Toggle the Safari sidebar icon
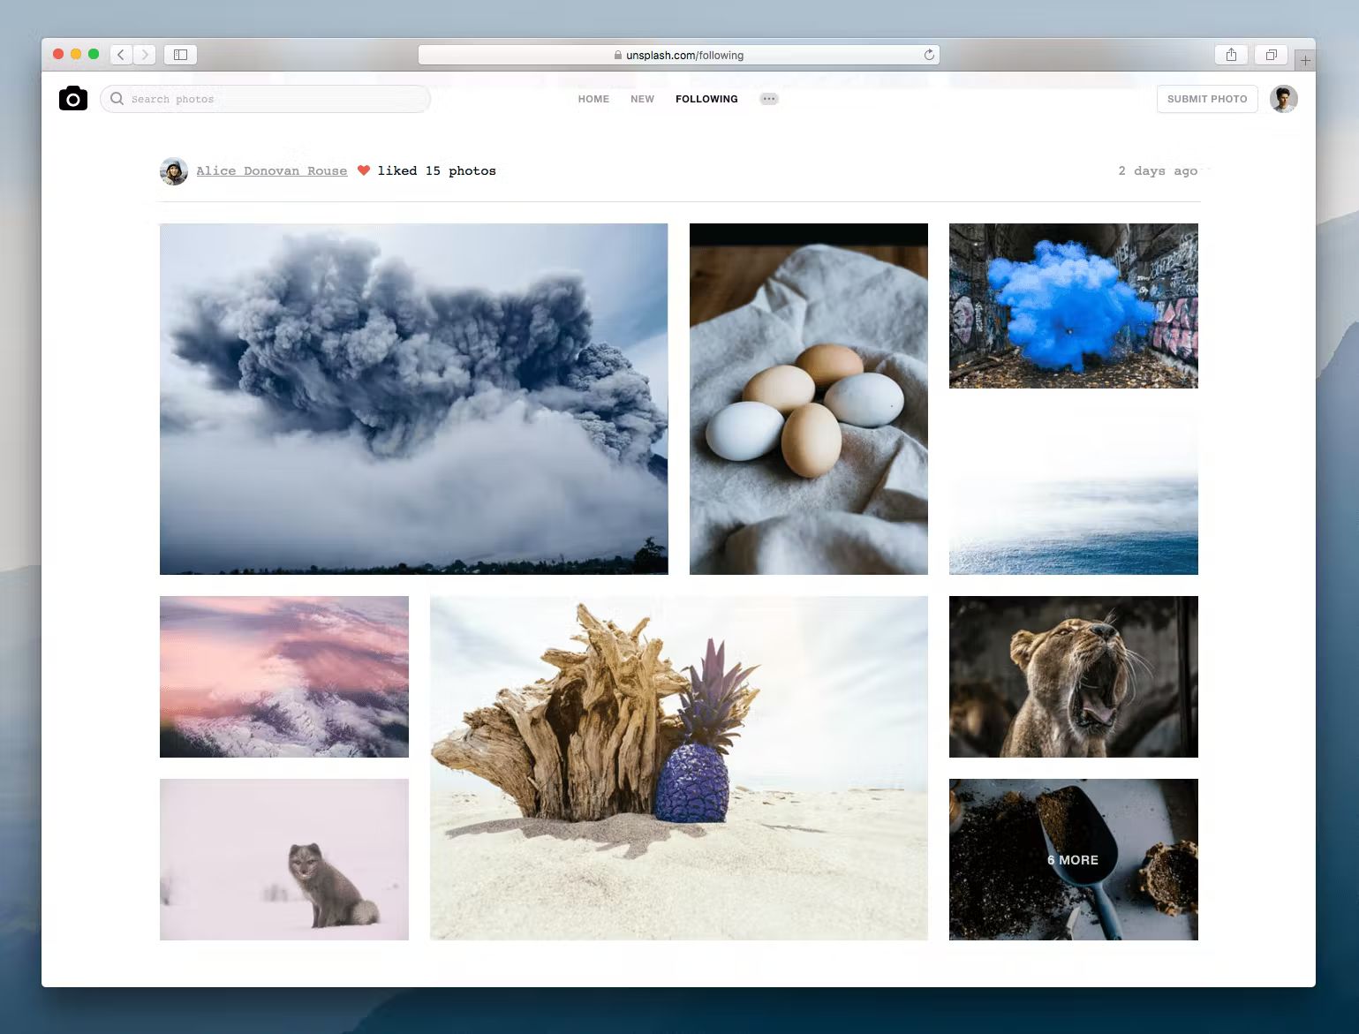Image resolution: width=1359 pixels, height=1034 pixels. pos(179,54)
